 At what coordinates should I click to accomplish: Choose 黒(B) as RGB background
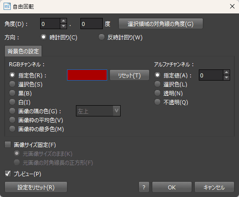click(21, 93)
